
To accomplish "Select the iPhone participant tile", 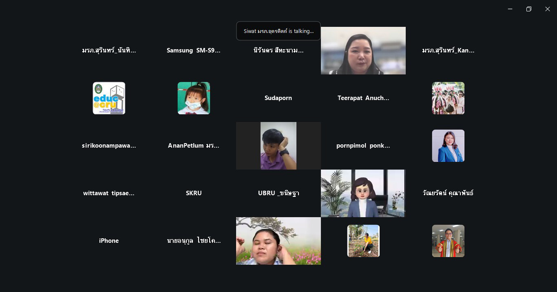I will coord(109,241).
